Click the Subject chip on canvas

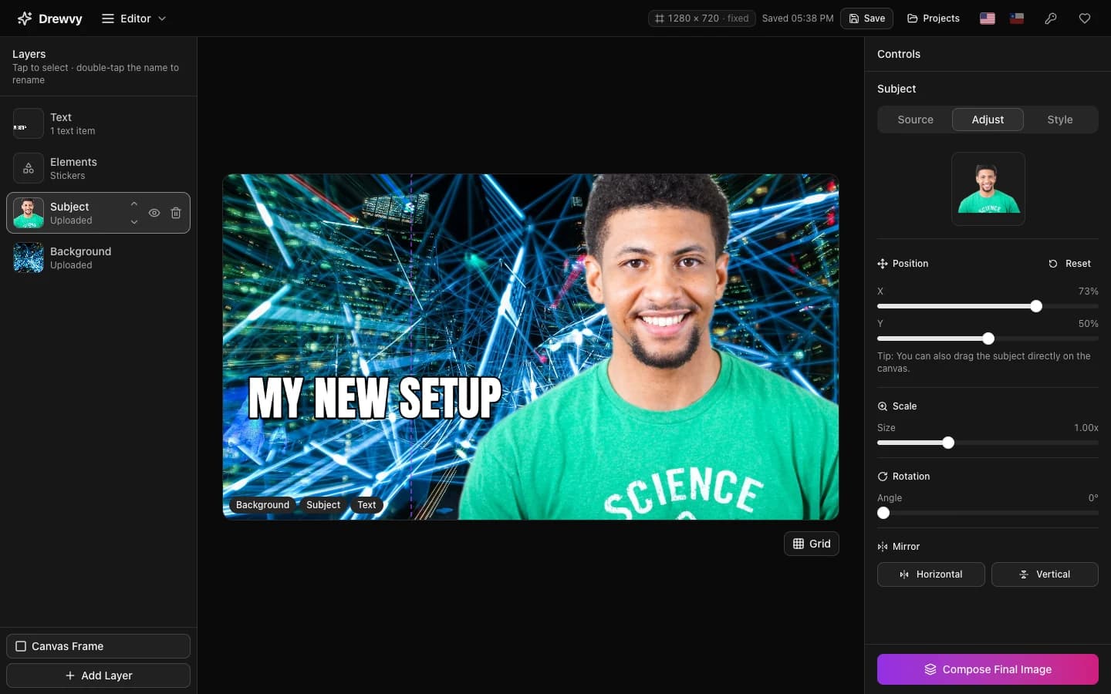point(323,505)
